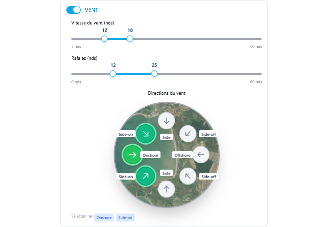The image size is (334, 227).
Task: Select the down-left arrow Side-off direction
Action: pyautogui.click(x=188, y=134)
